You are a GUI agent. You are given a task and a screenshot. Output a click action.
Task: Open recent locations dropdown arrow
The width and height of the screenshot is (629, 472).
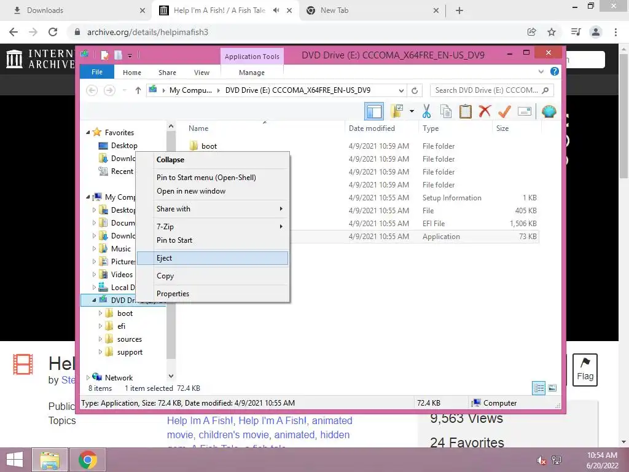(x=124, y=91)
